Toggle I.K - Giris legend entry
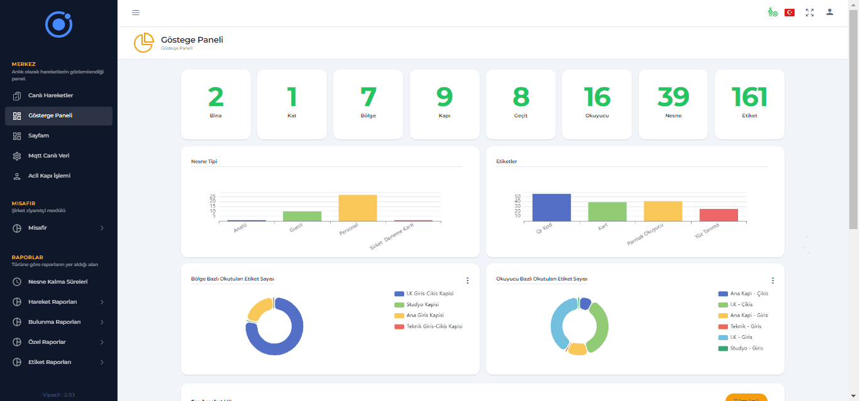Viewport: 860px width, 401px height. 735,338
